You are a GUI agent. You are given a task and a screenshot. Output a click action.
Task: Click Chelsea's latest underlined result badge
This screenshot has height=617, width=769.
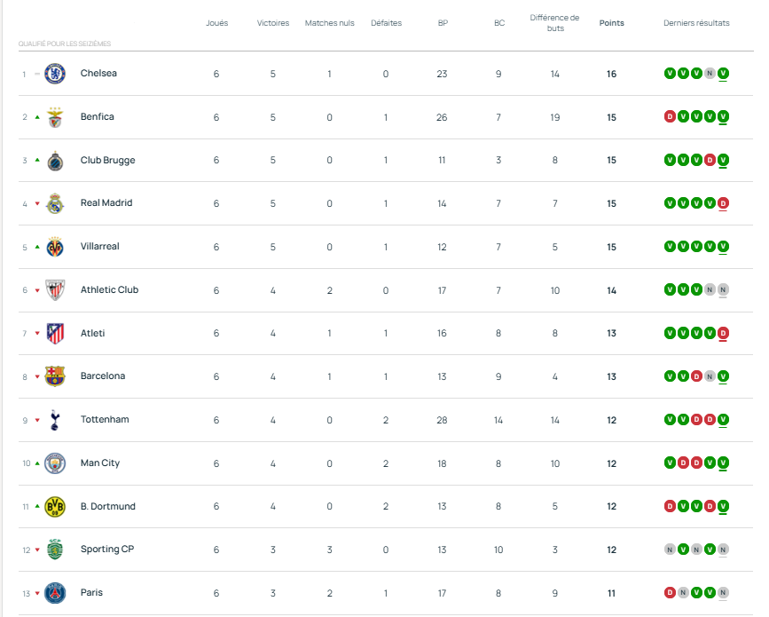(724, 74)
